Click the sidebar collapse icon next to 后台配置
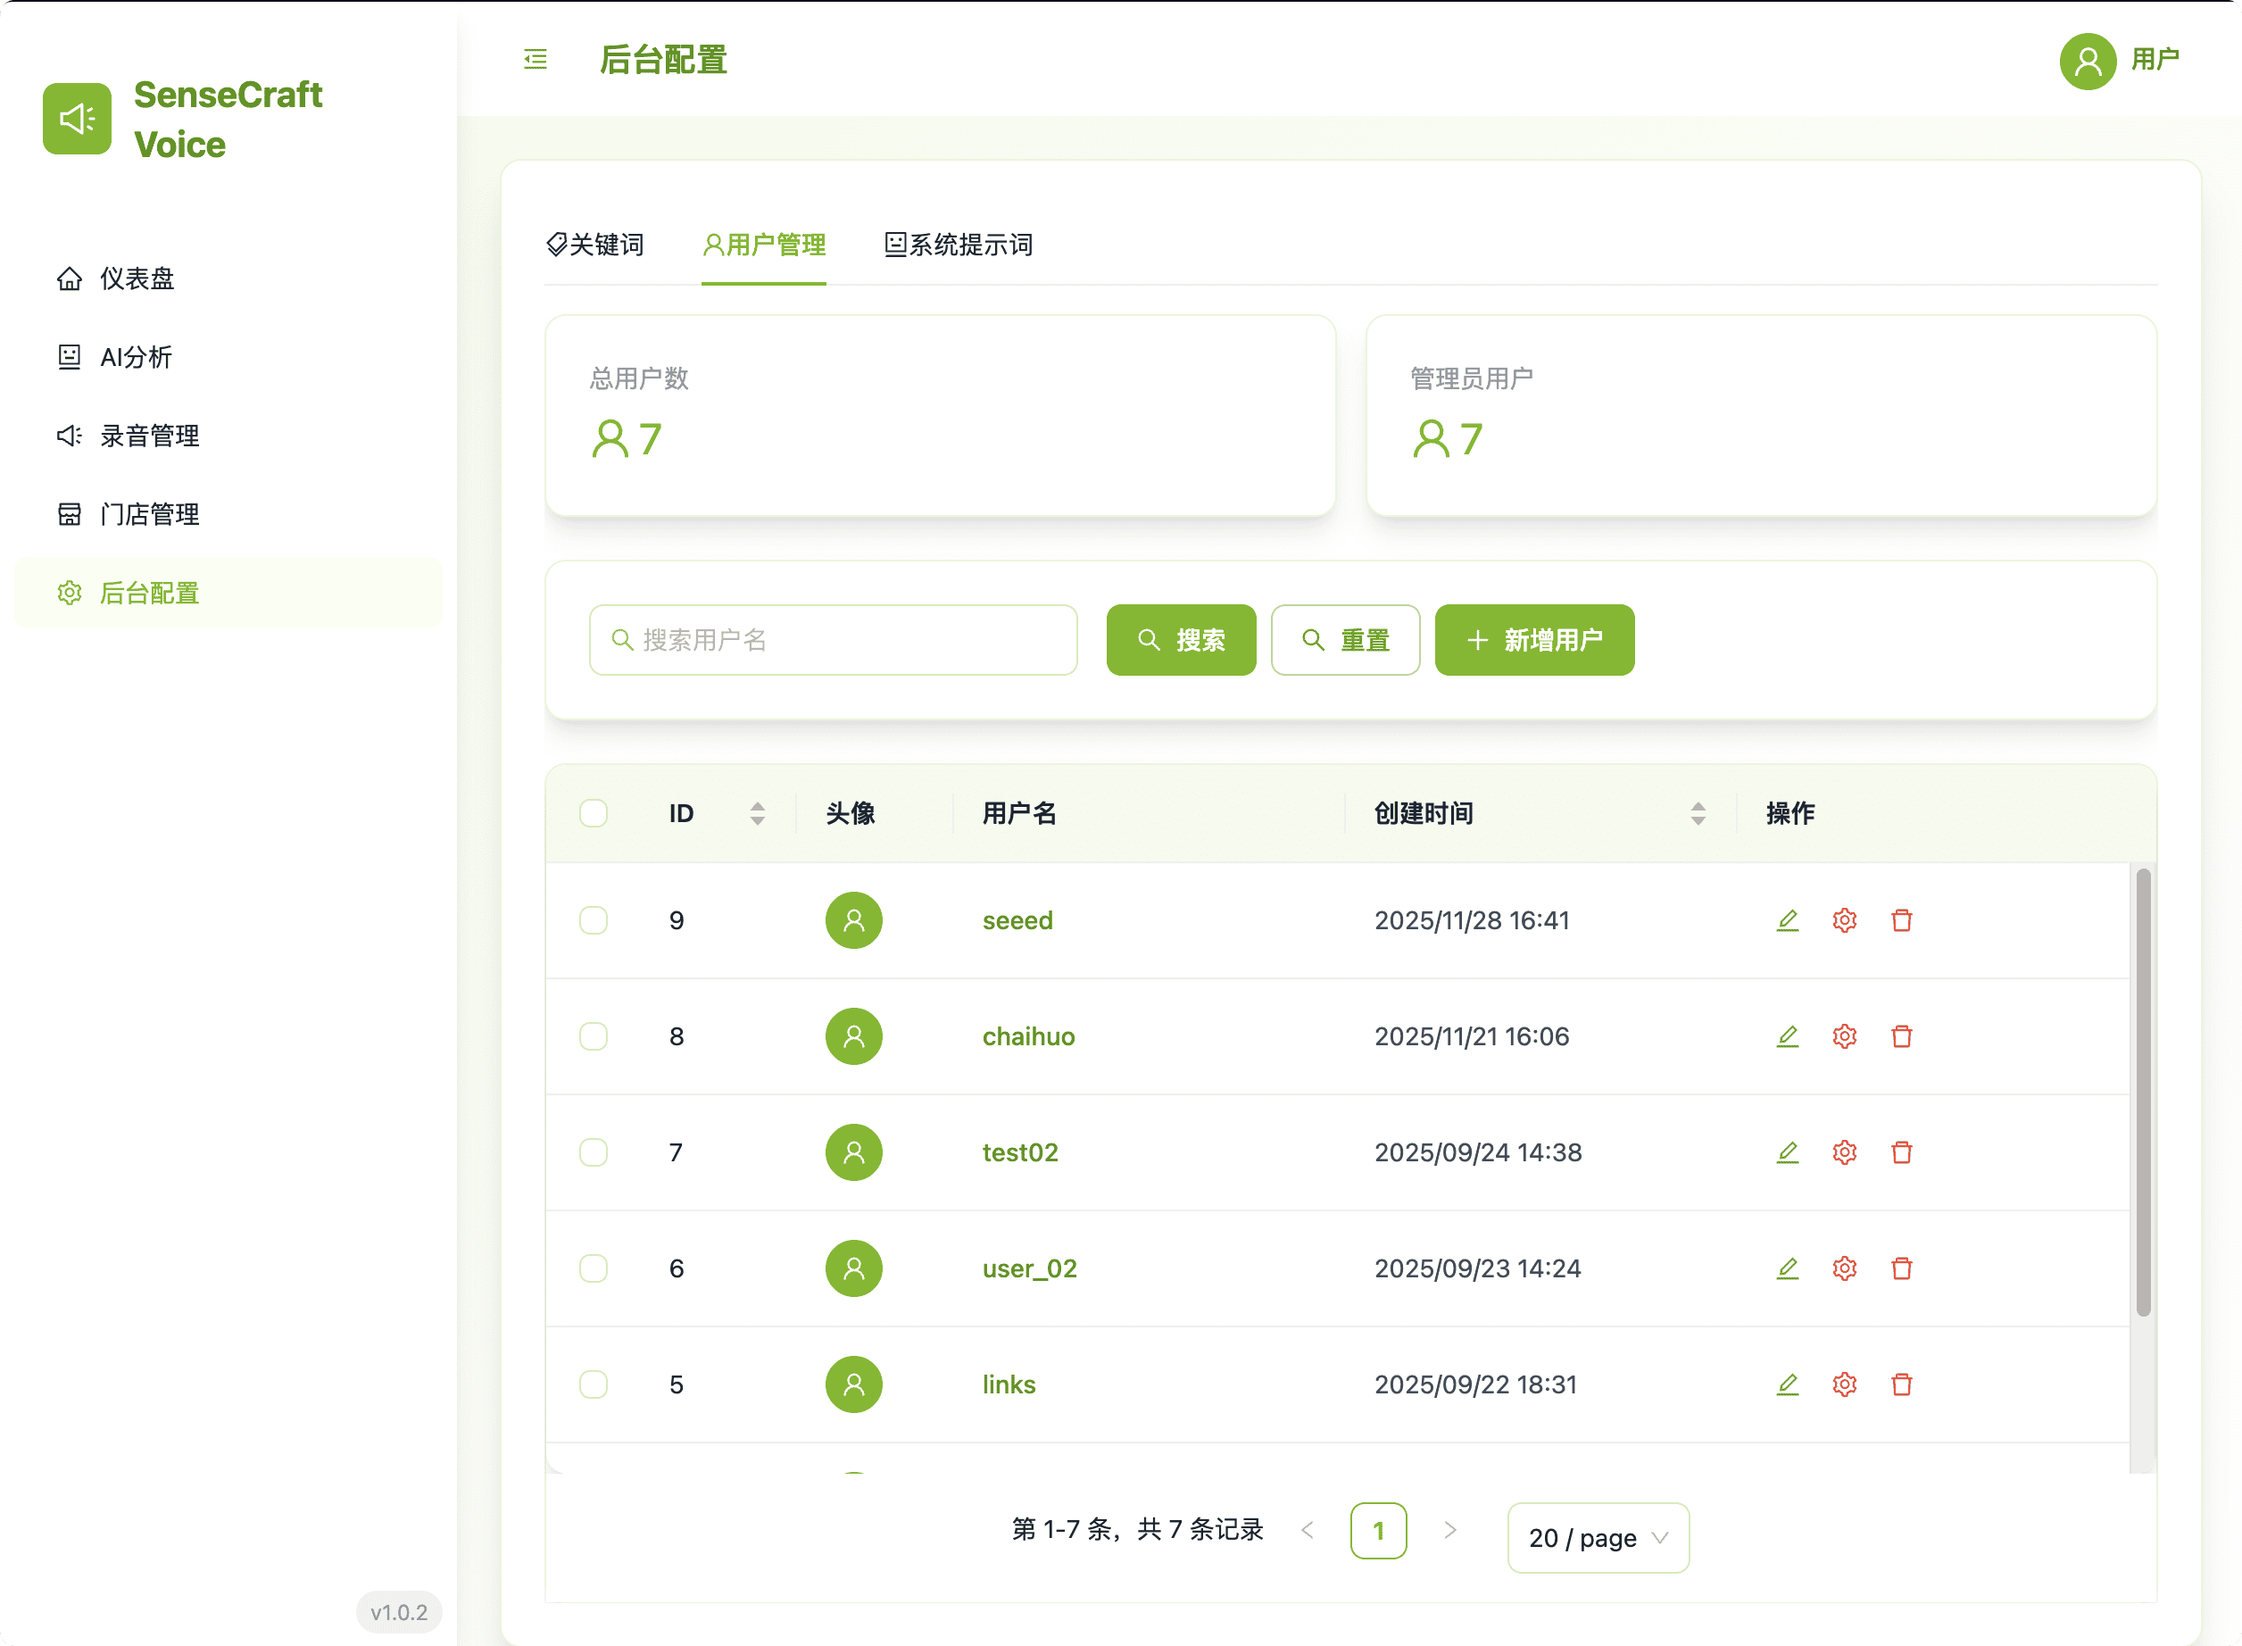This screenshot has width=2242, height=1646. 535,60
